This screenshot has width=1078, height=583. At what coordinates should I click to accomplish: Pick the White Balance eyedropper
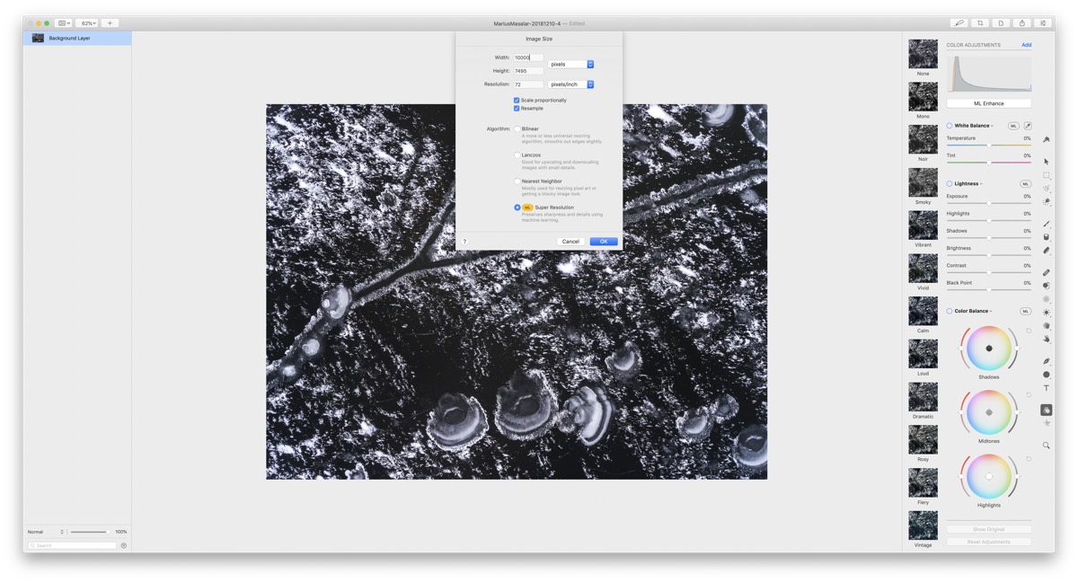click(1028, 126)
